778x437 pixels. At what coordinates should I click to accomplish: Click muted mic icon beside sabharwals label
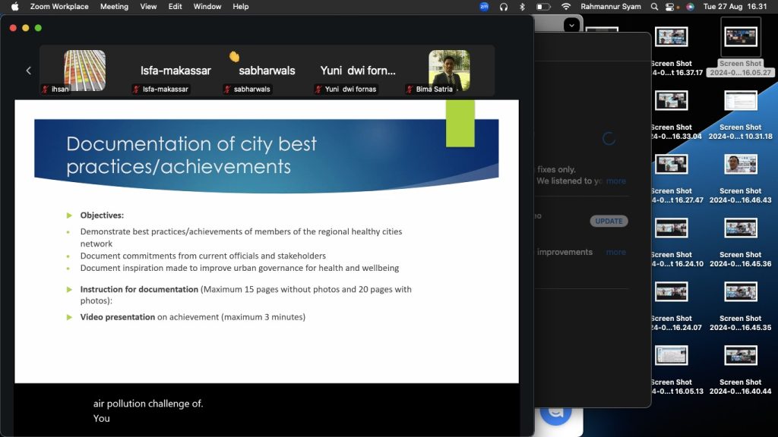click(228, 90)
